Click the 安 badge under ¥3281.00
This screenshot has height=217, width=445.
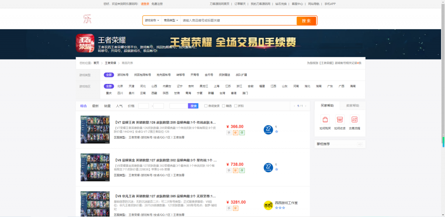236,208
